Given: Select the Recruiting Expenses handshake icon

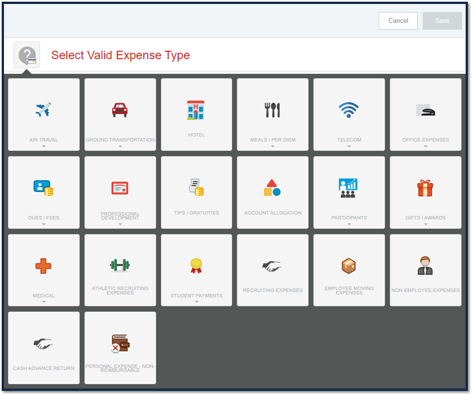Looking at the screenshot, I should 272,266.
